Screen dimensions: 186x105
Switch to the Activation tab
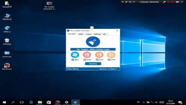point(72,34)
